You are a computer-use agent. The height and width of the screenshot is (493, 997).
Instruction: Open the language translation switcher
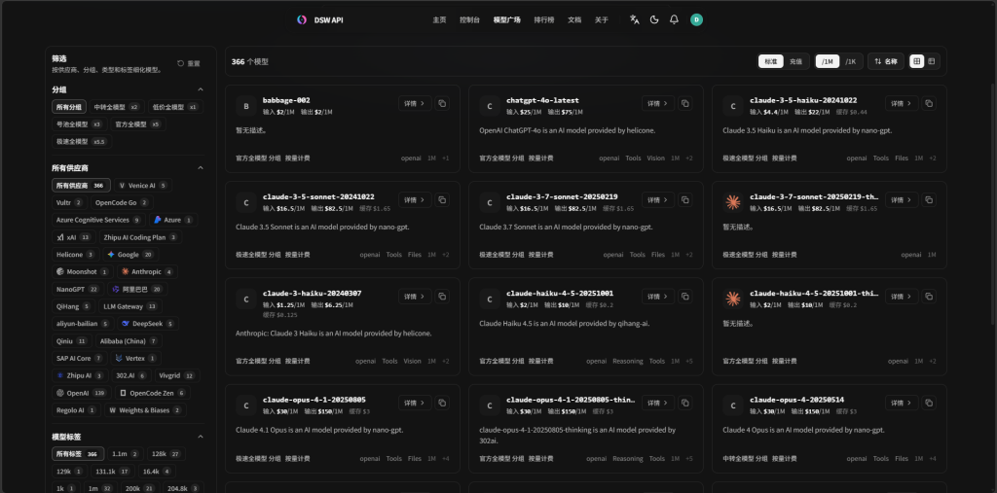click(634, 19)
